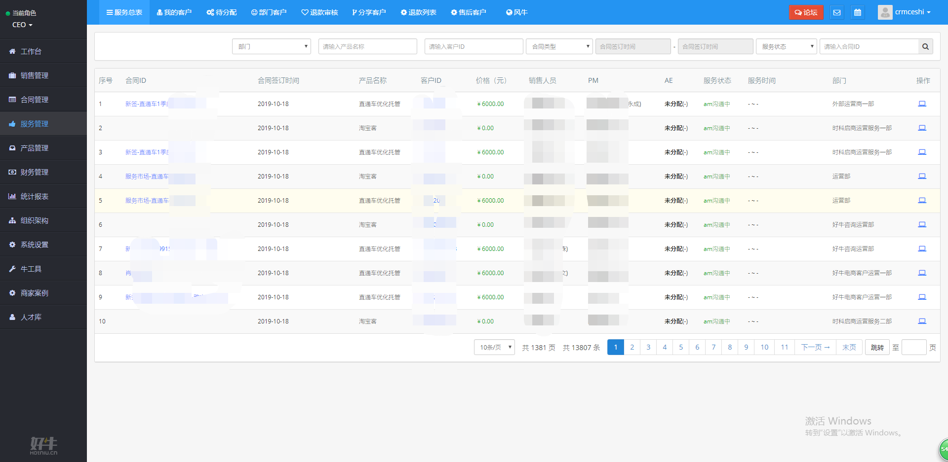Switch to the 退款审核 tab
The image size is (948, 462).
point(319,12)
